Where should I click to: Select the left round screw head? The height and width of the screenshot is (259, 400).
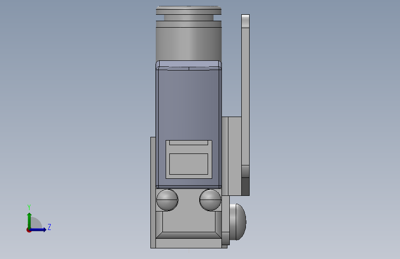click(167, 200)
